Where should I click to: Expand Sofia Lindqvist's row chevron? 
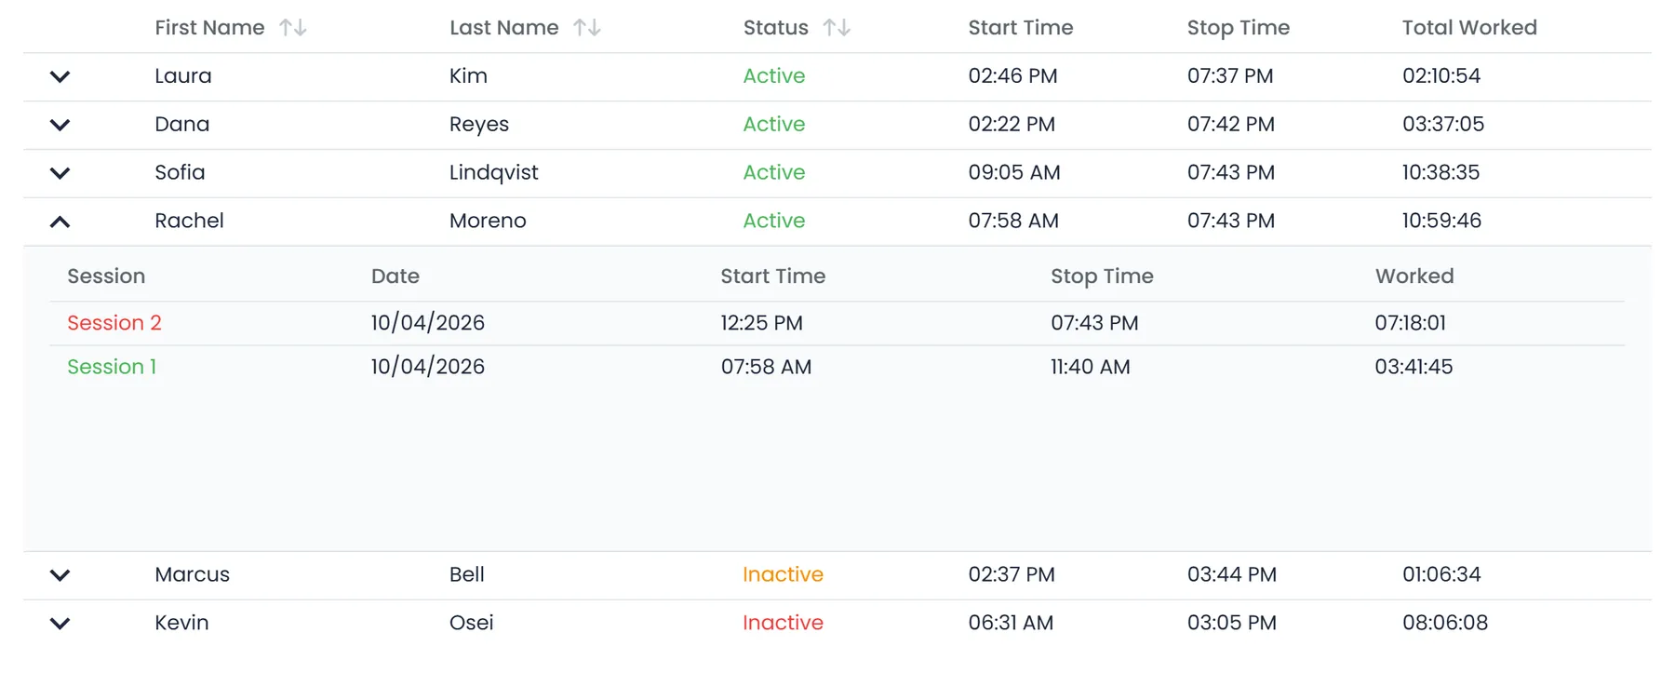coord(60,173)
